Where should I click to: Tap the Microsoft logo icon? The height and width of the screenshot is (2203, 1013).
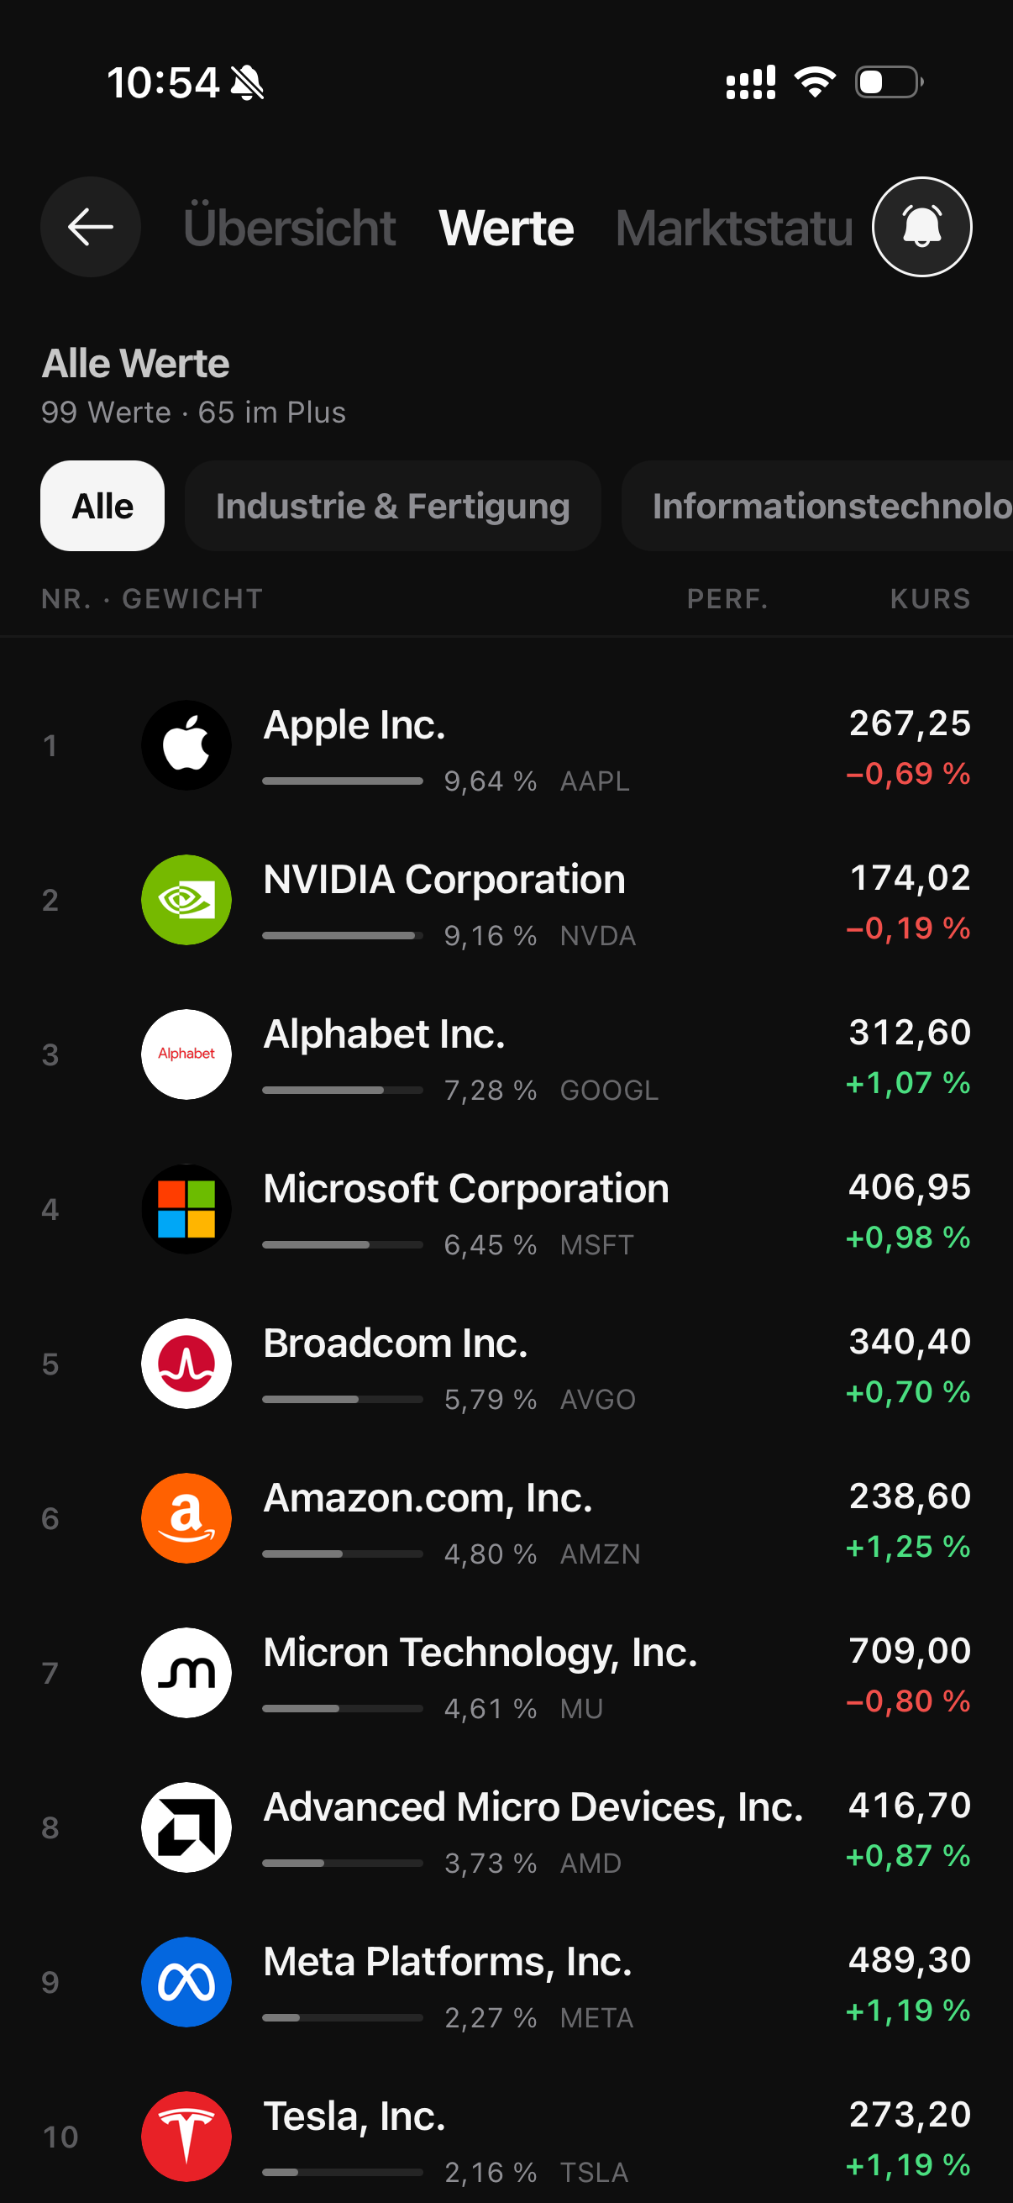[186, 1208]
